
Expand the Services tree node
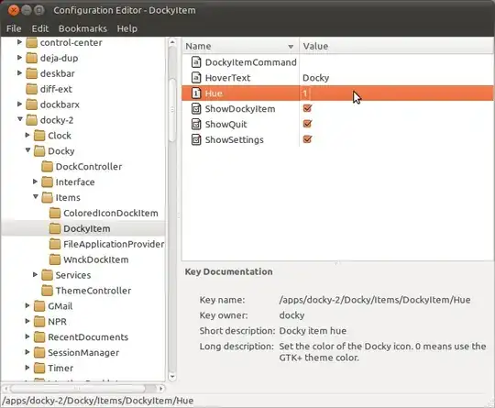35,274
